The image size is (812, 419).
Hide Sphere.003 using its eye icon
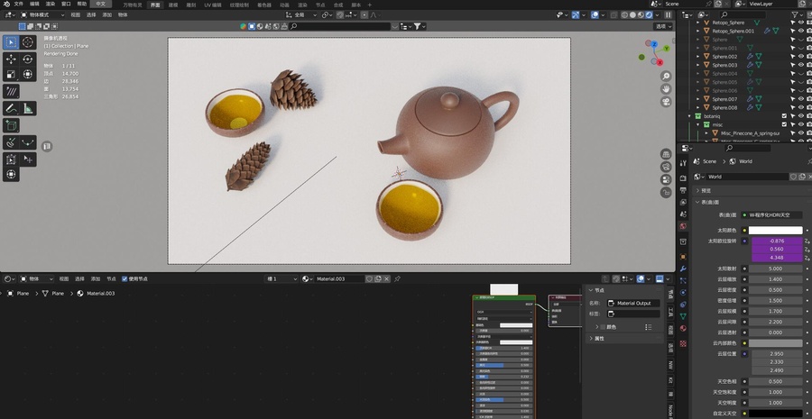point(801,65)
